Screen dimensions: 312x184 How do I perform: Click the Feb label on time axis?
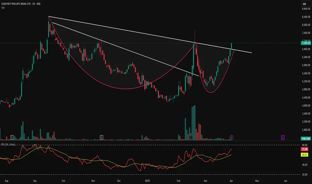178,181
